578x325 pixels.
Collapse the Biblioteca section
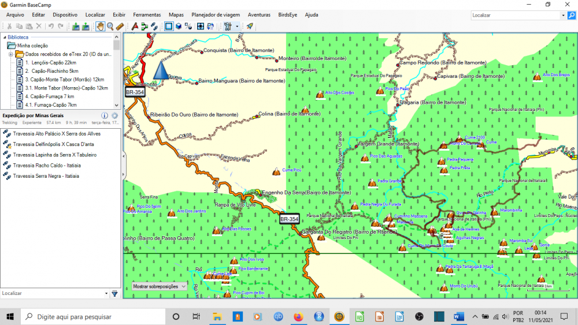[4, 36]
